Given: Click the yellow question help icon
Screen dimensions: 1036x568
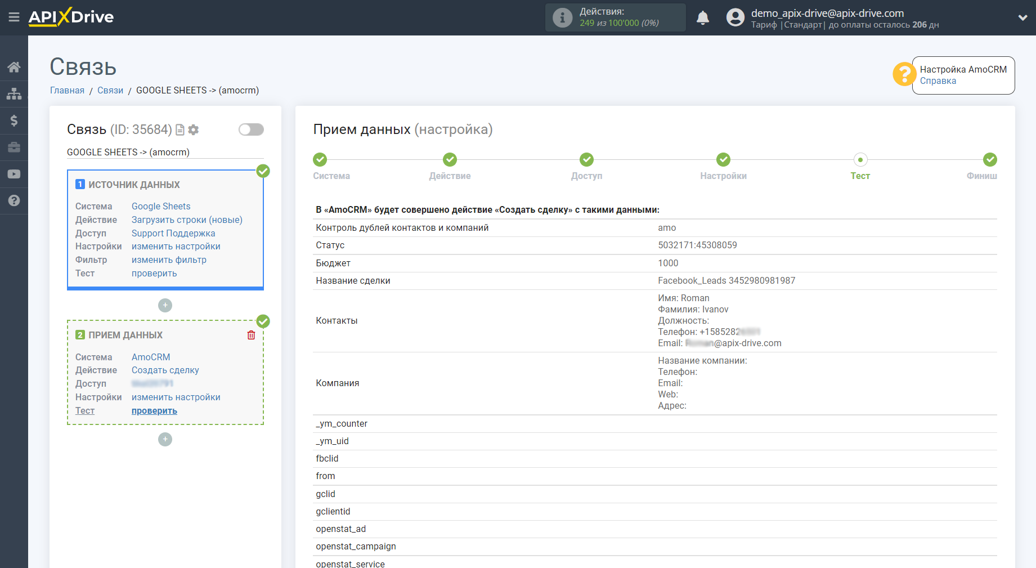Looking at the screenshot, I should (x=904, y=74).
